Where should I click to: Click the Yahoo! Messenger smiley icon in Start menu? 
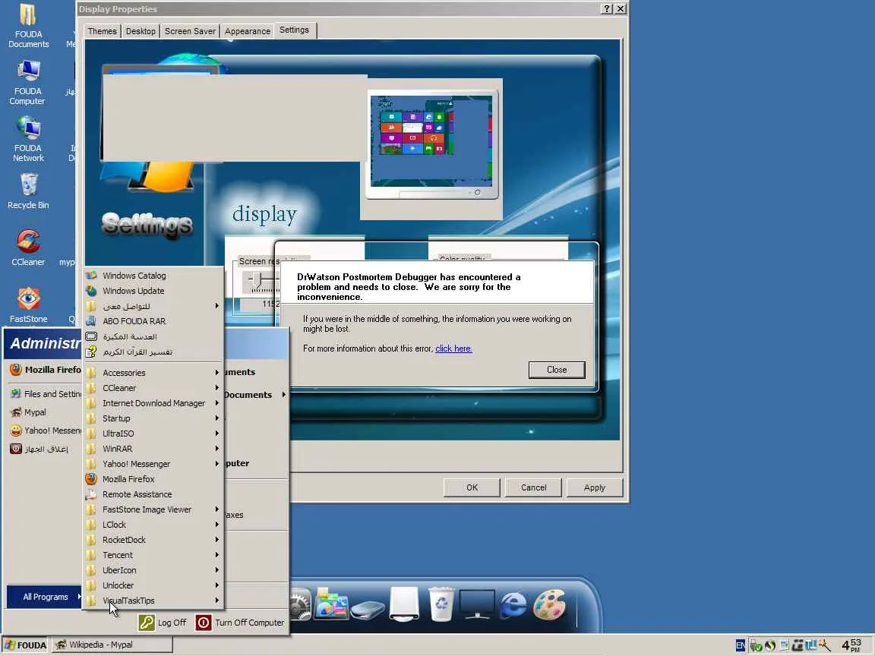point(16,430)
